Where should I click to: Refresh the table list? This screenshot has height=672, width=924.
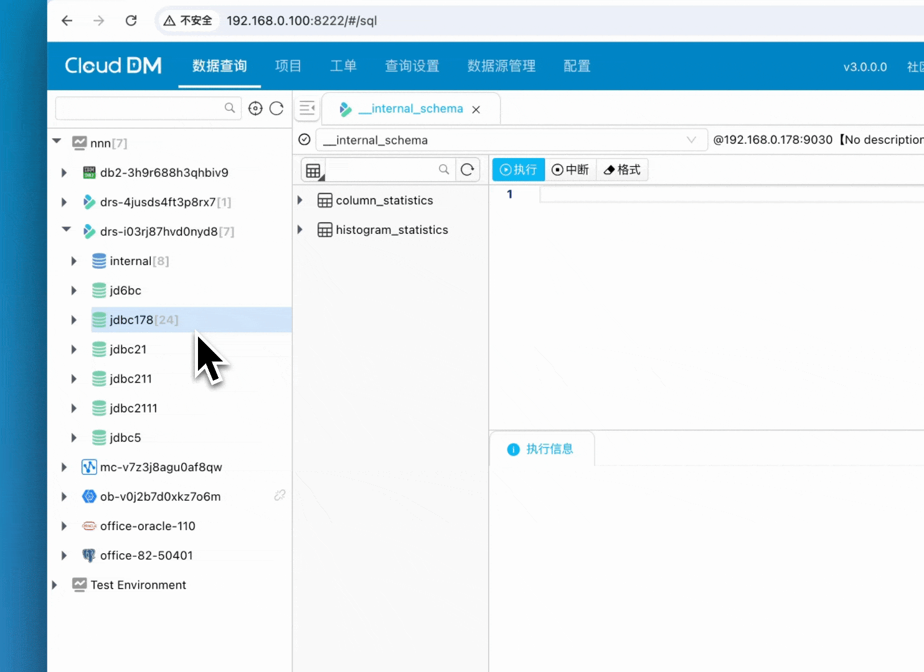point(468,169)
